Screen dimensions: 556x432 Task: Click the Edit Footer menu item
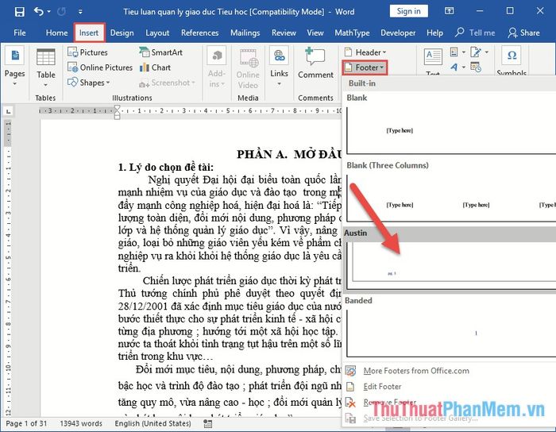click(x=382, y=387)
